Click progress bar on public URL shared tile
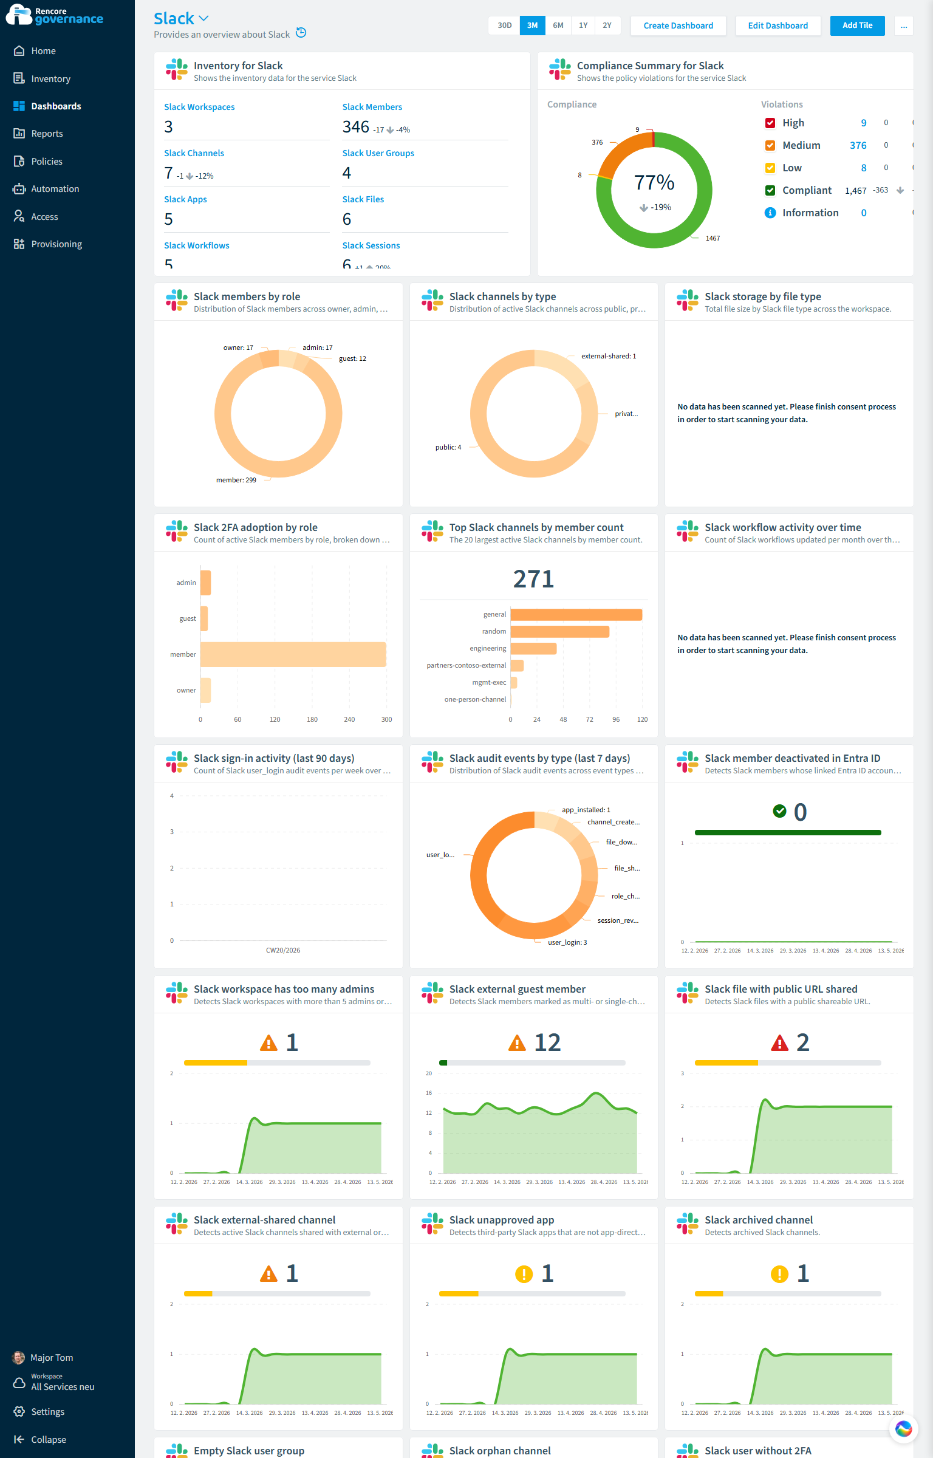Screen dimensions: 933x1458 pyautogui.click(x=788, y=1063)
